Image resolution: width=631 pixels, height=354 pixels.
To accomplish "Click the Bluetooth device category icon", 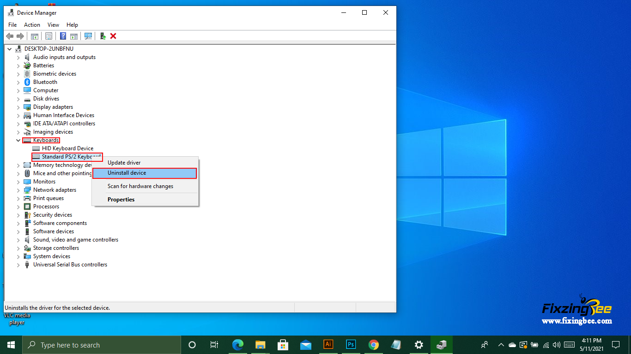I will 27,82.
